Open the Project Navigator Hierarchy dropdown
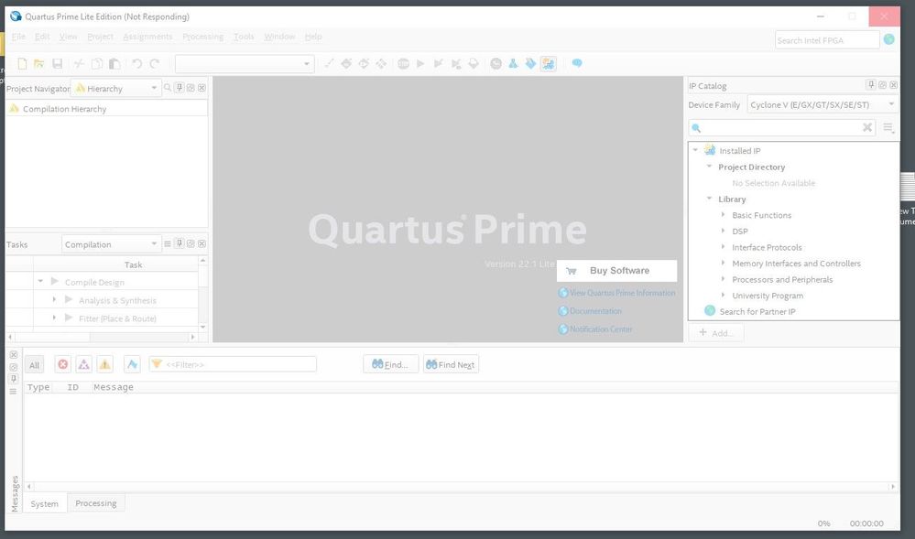The width and height of the screenshot is (915, 539). 115,88
